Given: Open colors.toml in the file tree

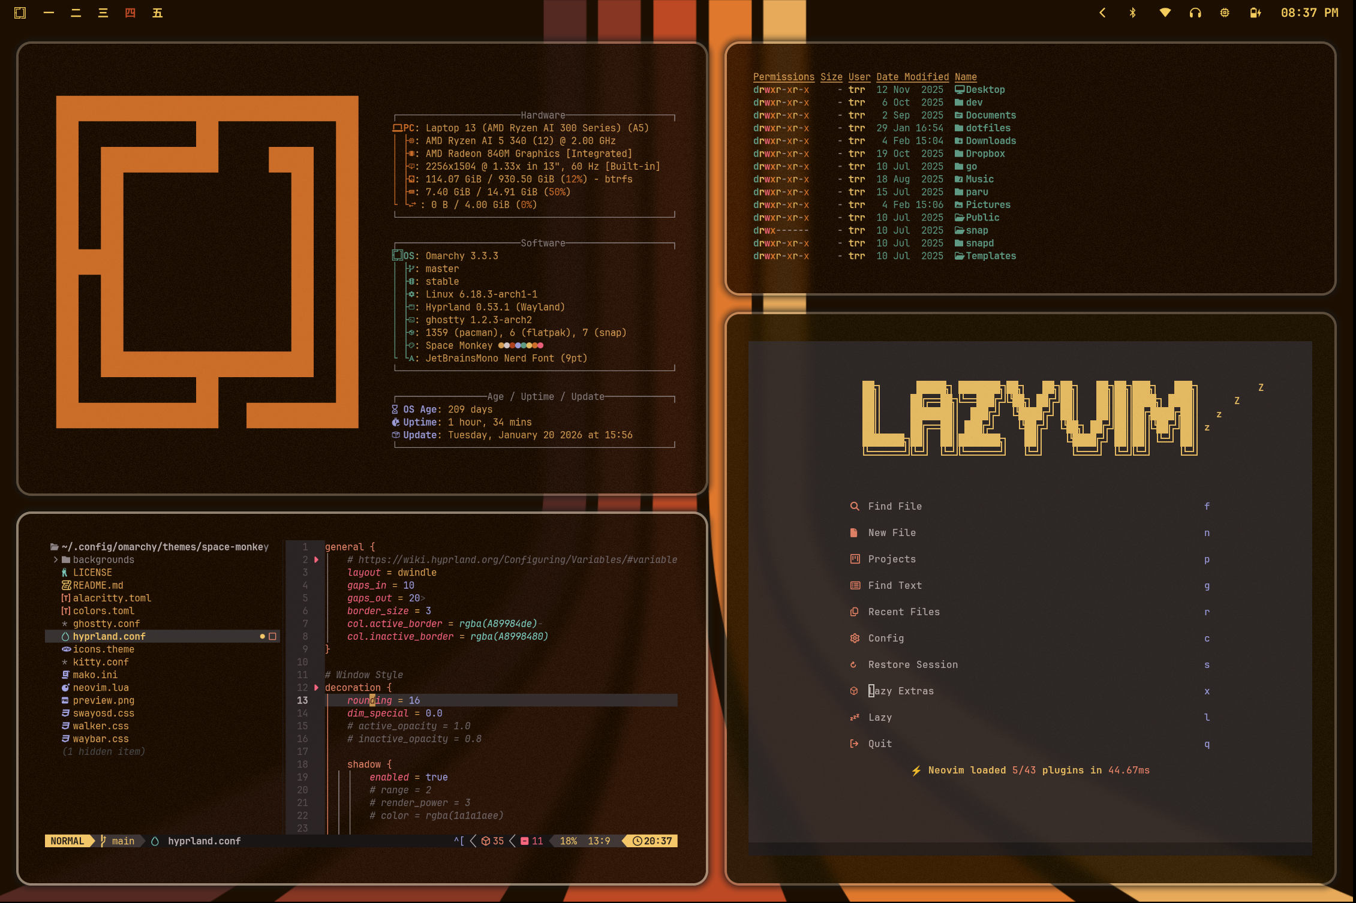Looking at the screenshot, I should point(103,611).
